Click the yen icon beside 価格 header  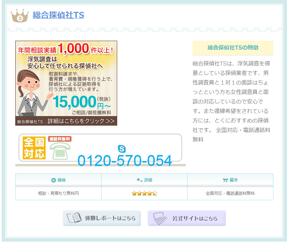(53, 180)
